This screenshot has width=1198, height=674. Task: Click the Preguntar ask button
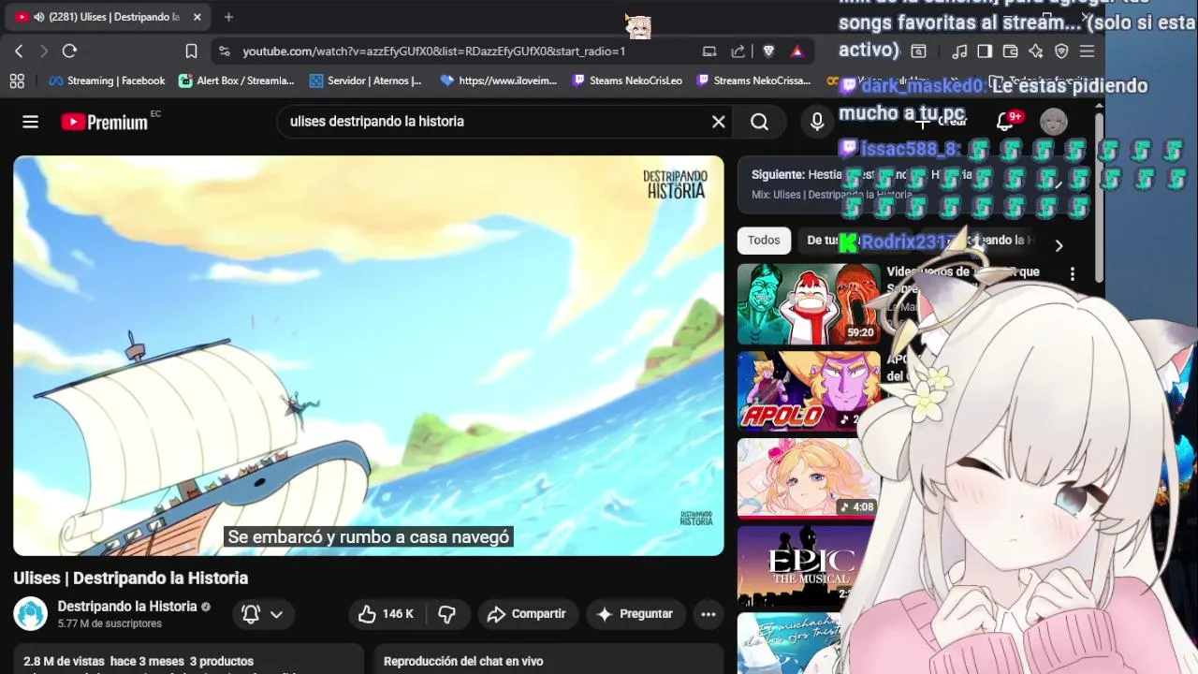636,614
